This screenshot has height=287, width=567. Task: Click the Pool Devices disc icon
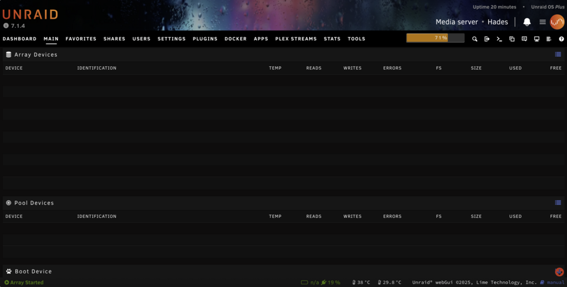pyautogui.click(x=9, y=203)
